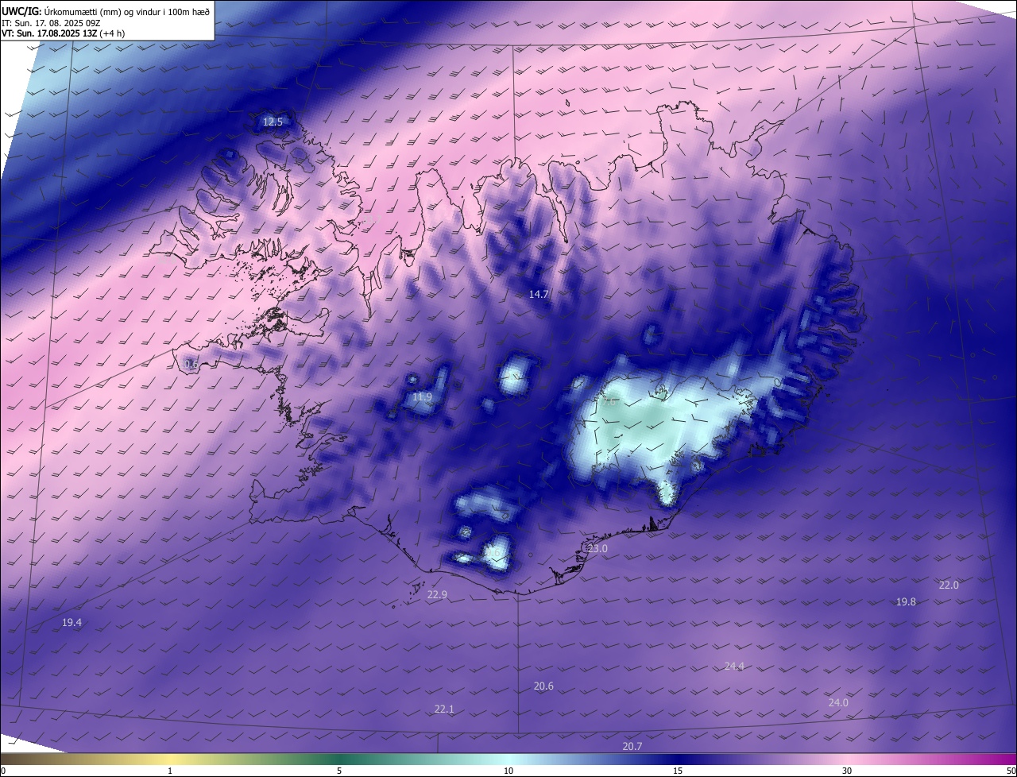1017x777 pixels.
Task: Click the 23.0 value on the south coast
Action: (597, 549)
